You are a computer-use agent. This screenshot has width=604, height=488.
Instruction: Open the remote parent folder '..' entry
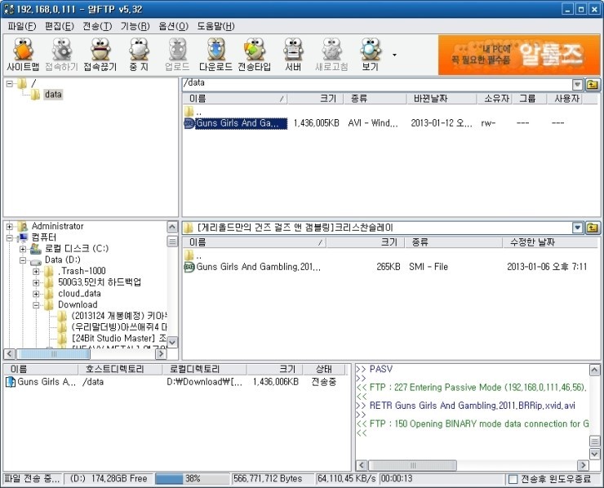pos(193,112)
